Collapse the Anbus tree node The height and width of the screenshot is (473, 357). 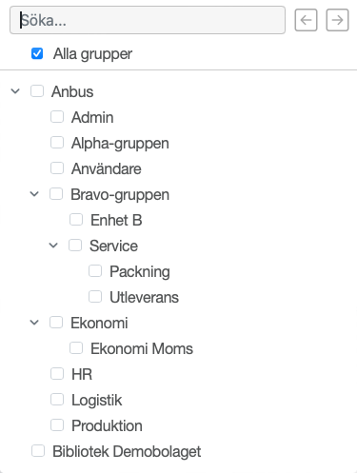15,91
